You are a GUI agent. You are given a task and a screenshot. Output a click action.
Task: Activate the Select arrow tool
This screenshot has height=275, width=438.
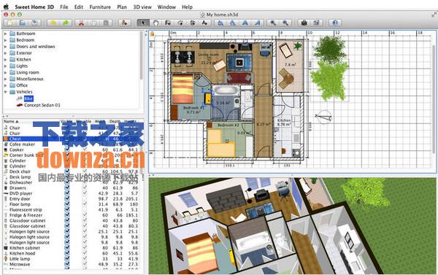click(143, 23)
